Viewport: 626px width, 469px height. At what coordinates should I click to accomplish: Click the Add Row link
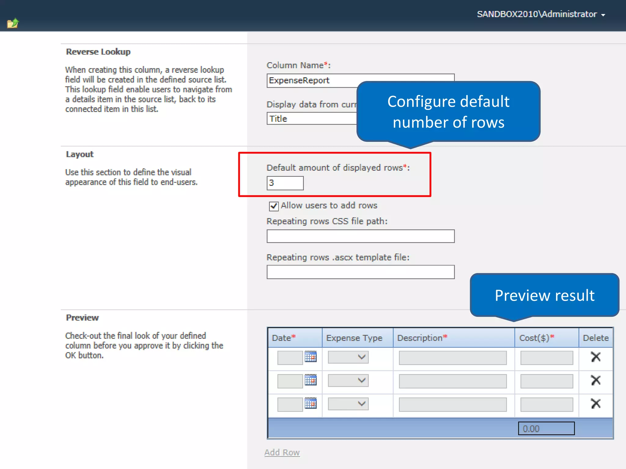tap(282, 452)
